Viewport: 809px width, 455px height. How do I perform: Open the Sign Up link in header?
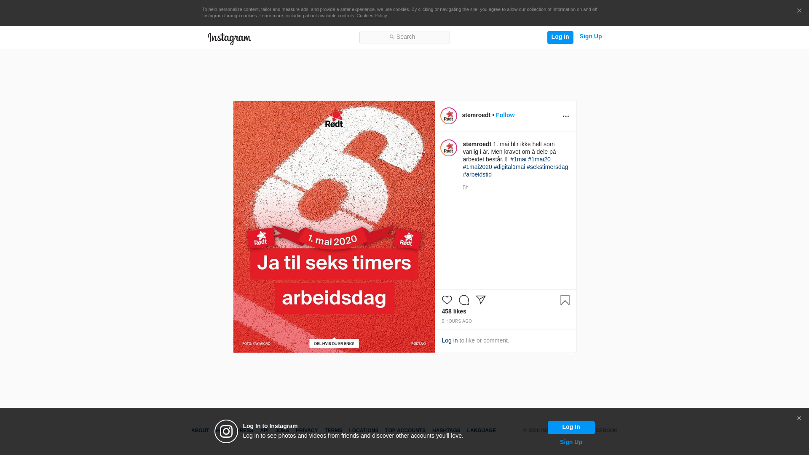pyautogui.click(x=591, y=37)
